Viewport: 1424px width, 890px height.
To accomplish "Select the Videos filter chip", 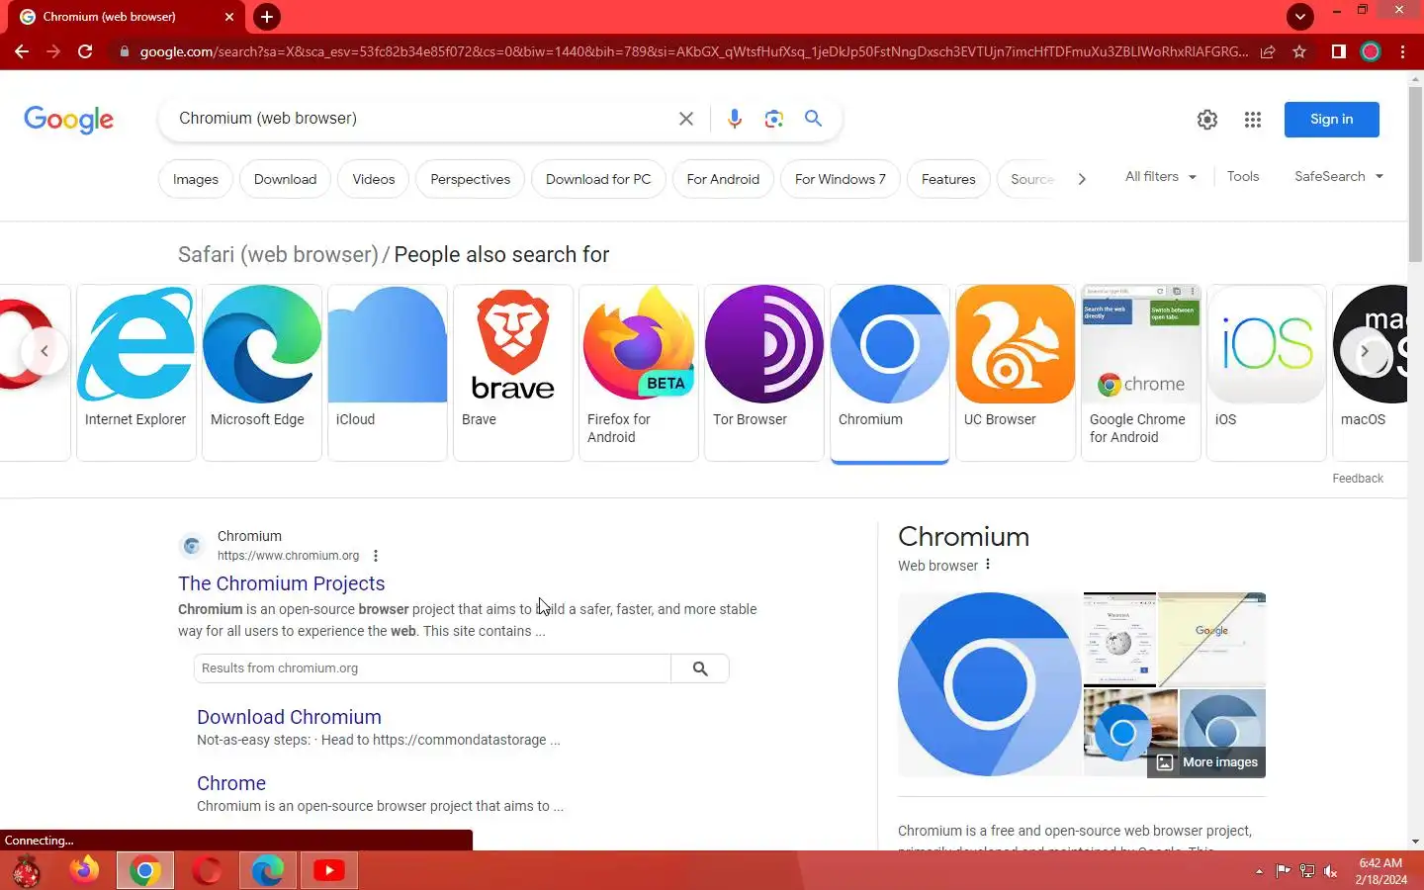I will [374, 179].
